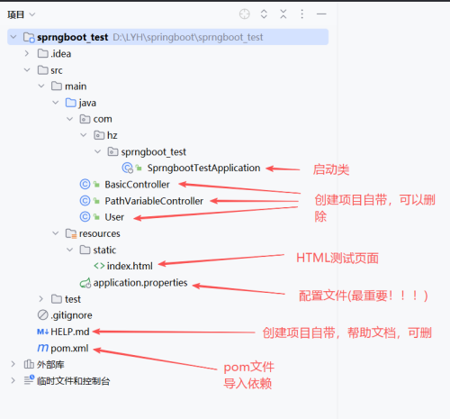Expand the 临时文件和控制台 node
The width and height of the screenshot is (450, 419).
pos(13,380)
